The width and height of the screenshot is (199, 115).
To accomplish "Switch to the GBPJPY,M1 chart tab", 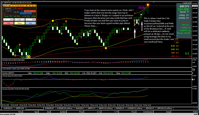I will (x=20, y=108).
